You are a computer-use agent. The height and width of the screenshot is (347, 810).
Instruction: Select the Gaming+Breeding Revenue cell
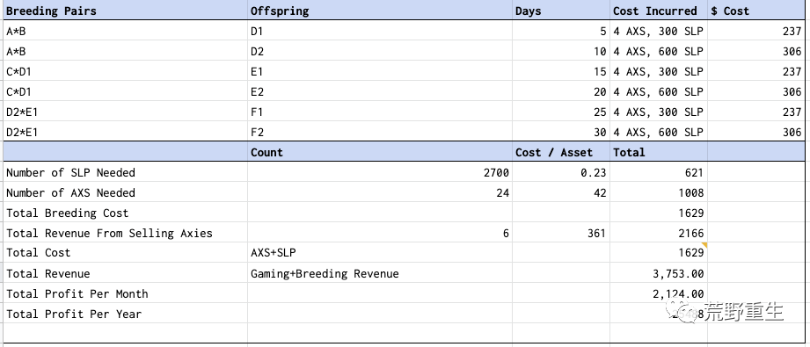coord(380,273)
